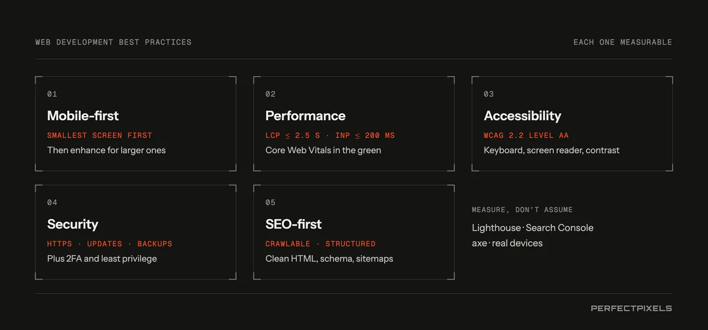Click the 'WCAG 2.2 Level AA' orange text
The height and width of the screenshot is (330, 708).
coord(526,136)
